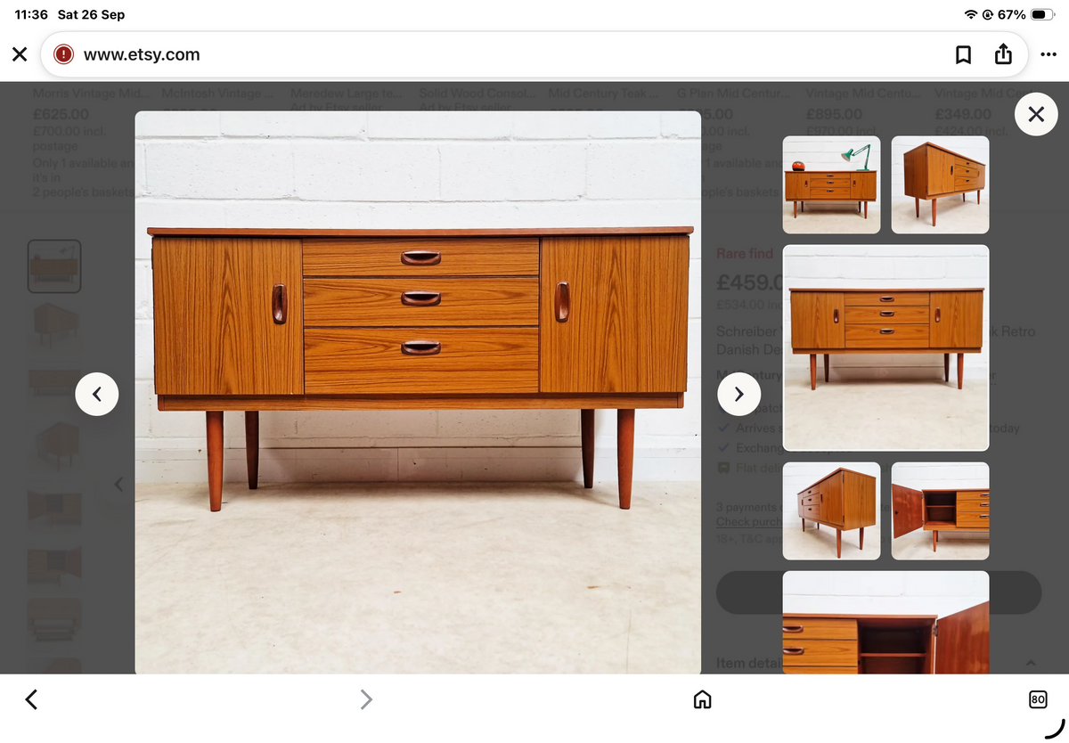Select the close-up drawers and shelf thumbnail

point(885,622)
